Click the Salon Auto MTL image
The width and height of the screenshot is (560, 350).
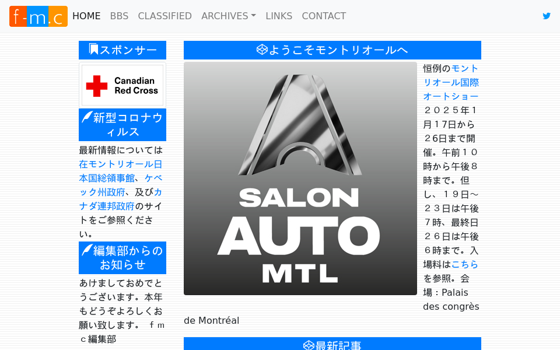(x=300, y=178)
